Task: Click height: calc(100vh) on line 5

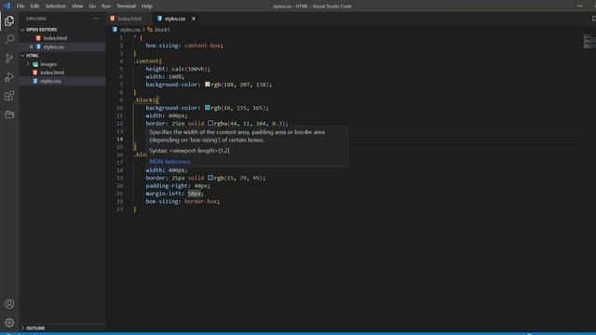Action: click(x=178, y=69)
